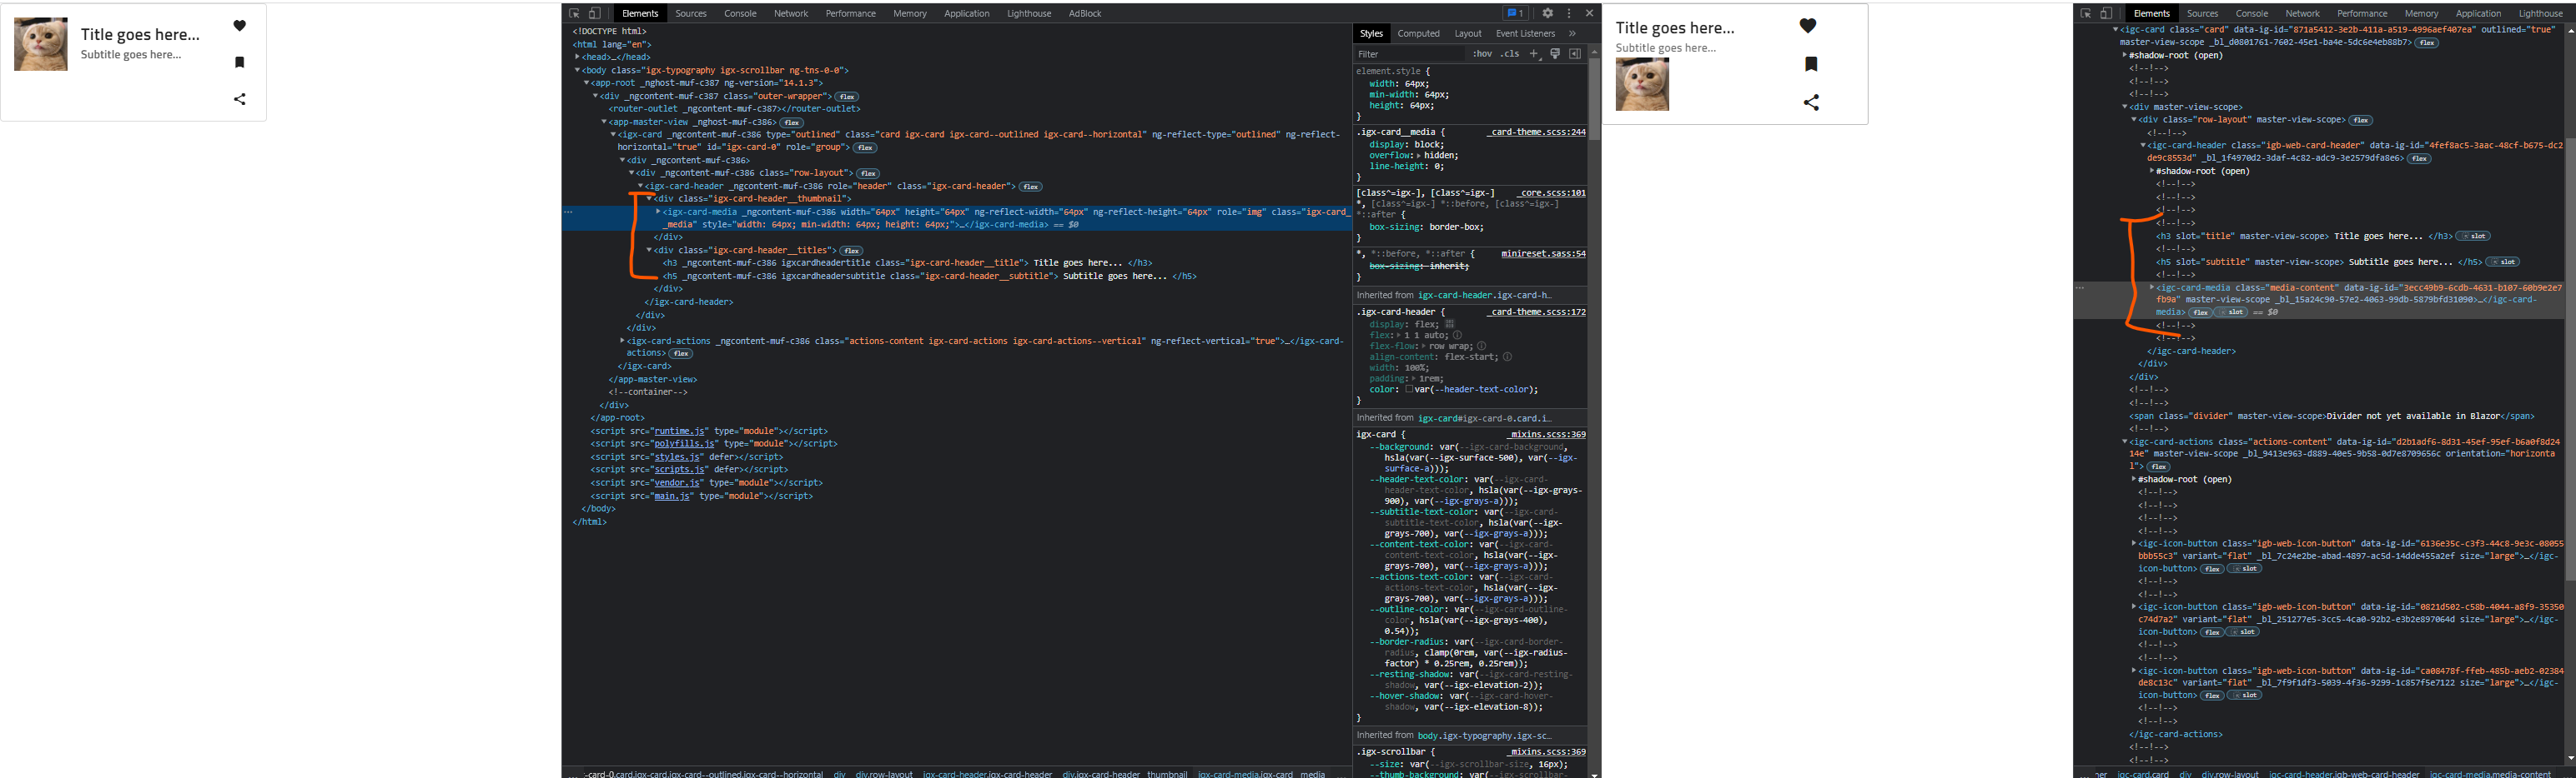Open minireset.sass:54 source link
This screenshot has height=778, width=2576.
(1543, 254)
